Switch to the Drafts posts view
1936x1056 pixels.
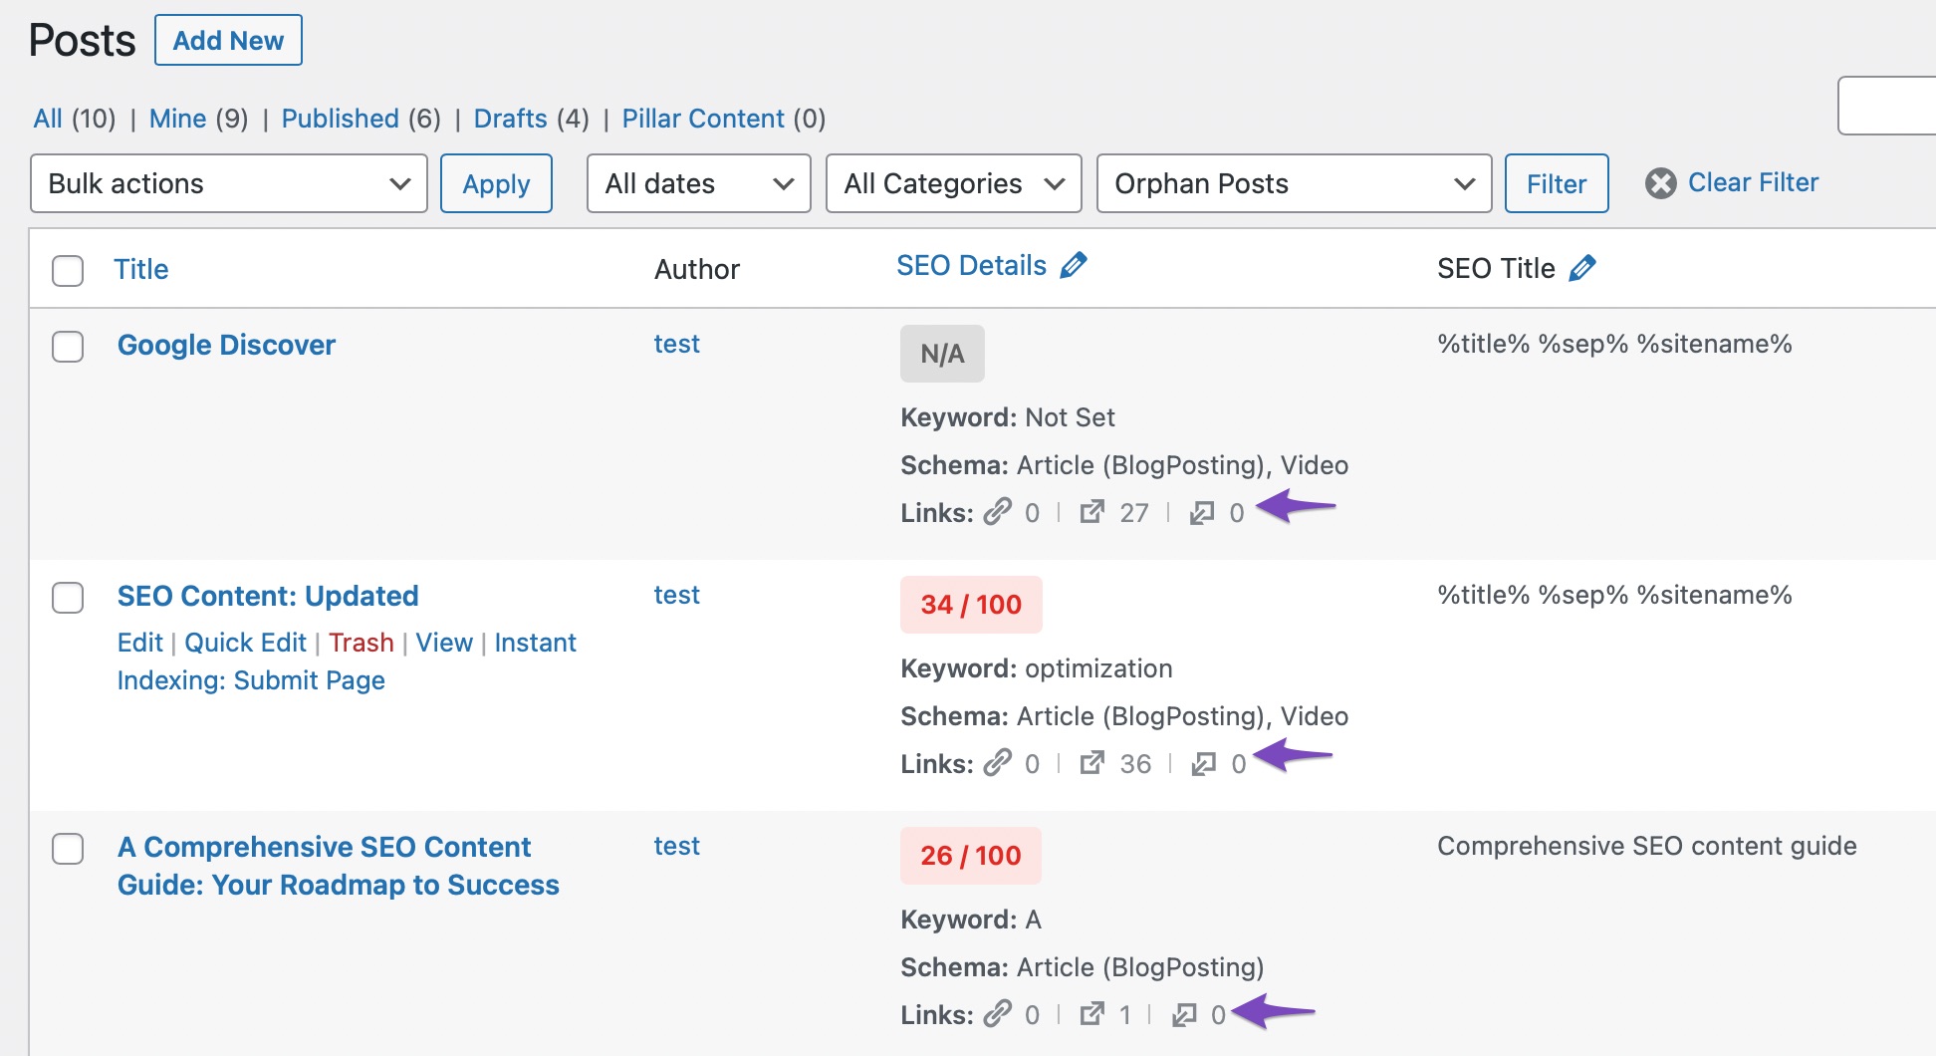[510, 119]
